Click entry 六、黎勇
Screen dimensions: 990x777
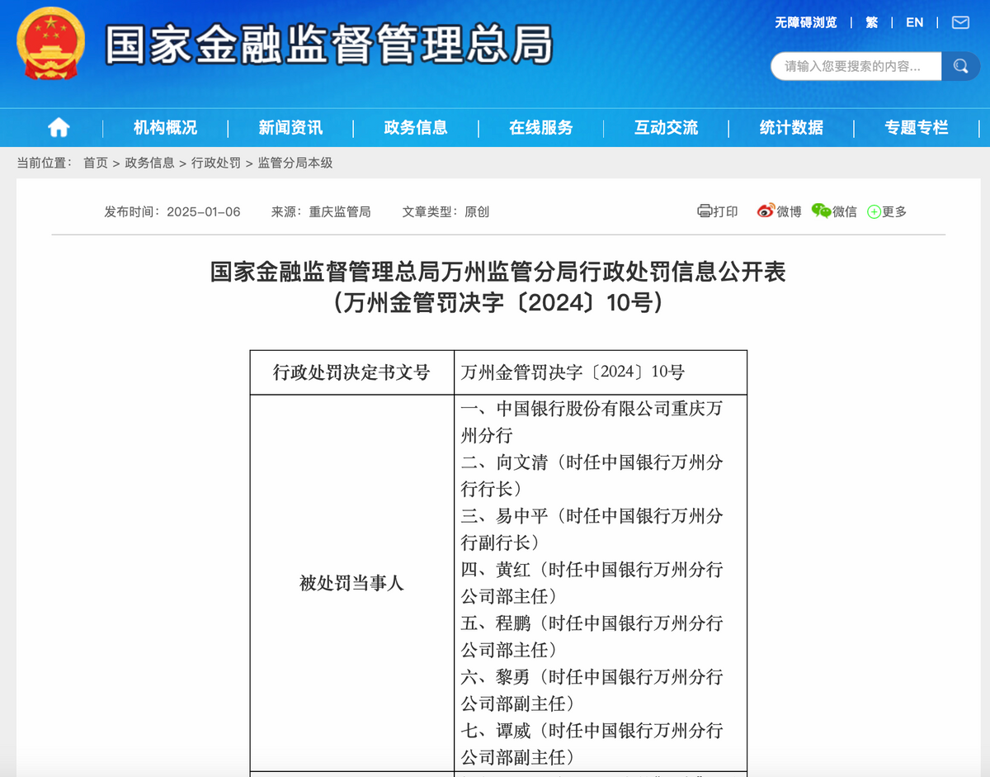point(592,690)
